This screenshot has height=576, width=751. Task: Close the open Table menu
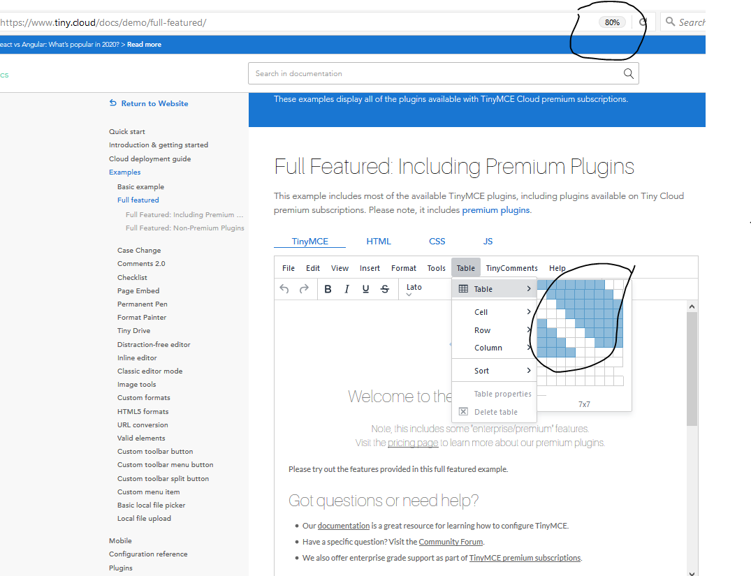(465, 268)
